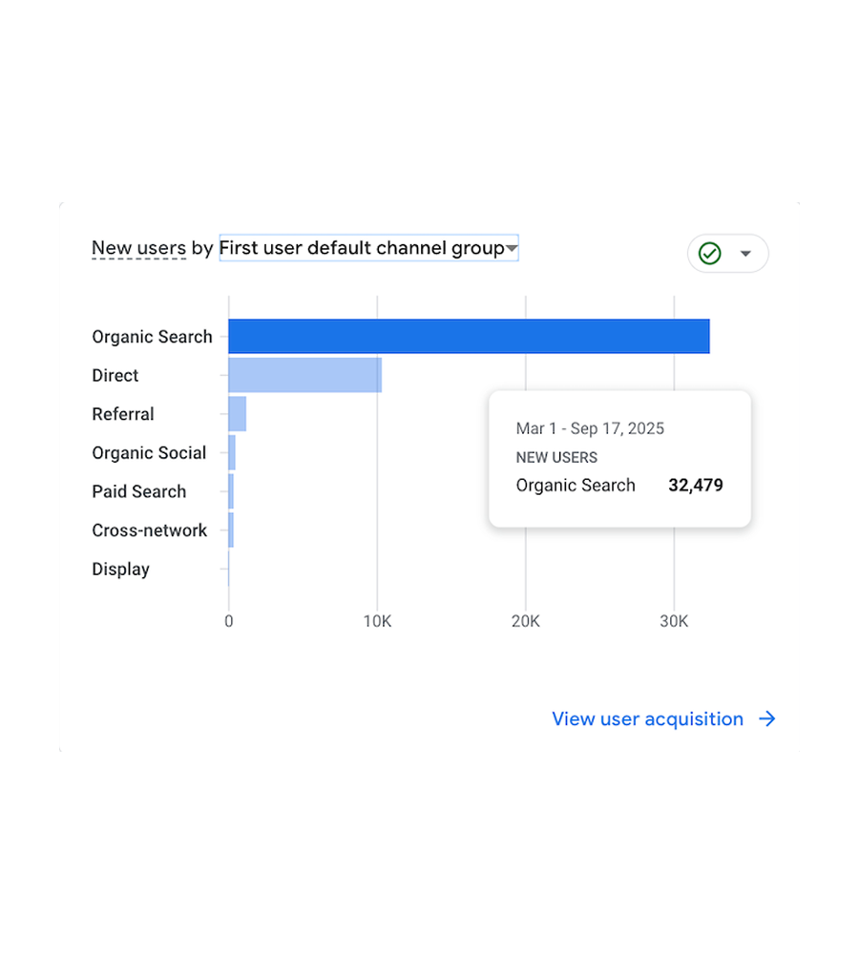Expand the dropdown arrow beside the green checkmark

(x=745, y=253)
